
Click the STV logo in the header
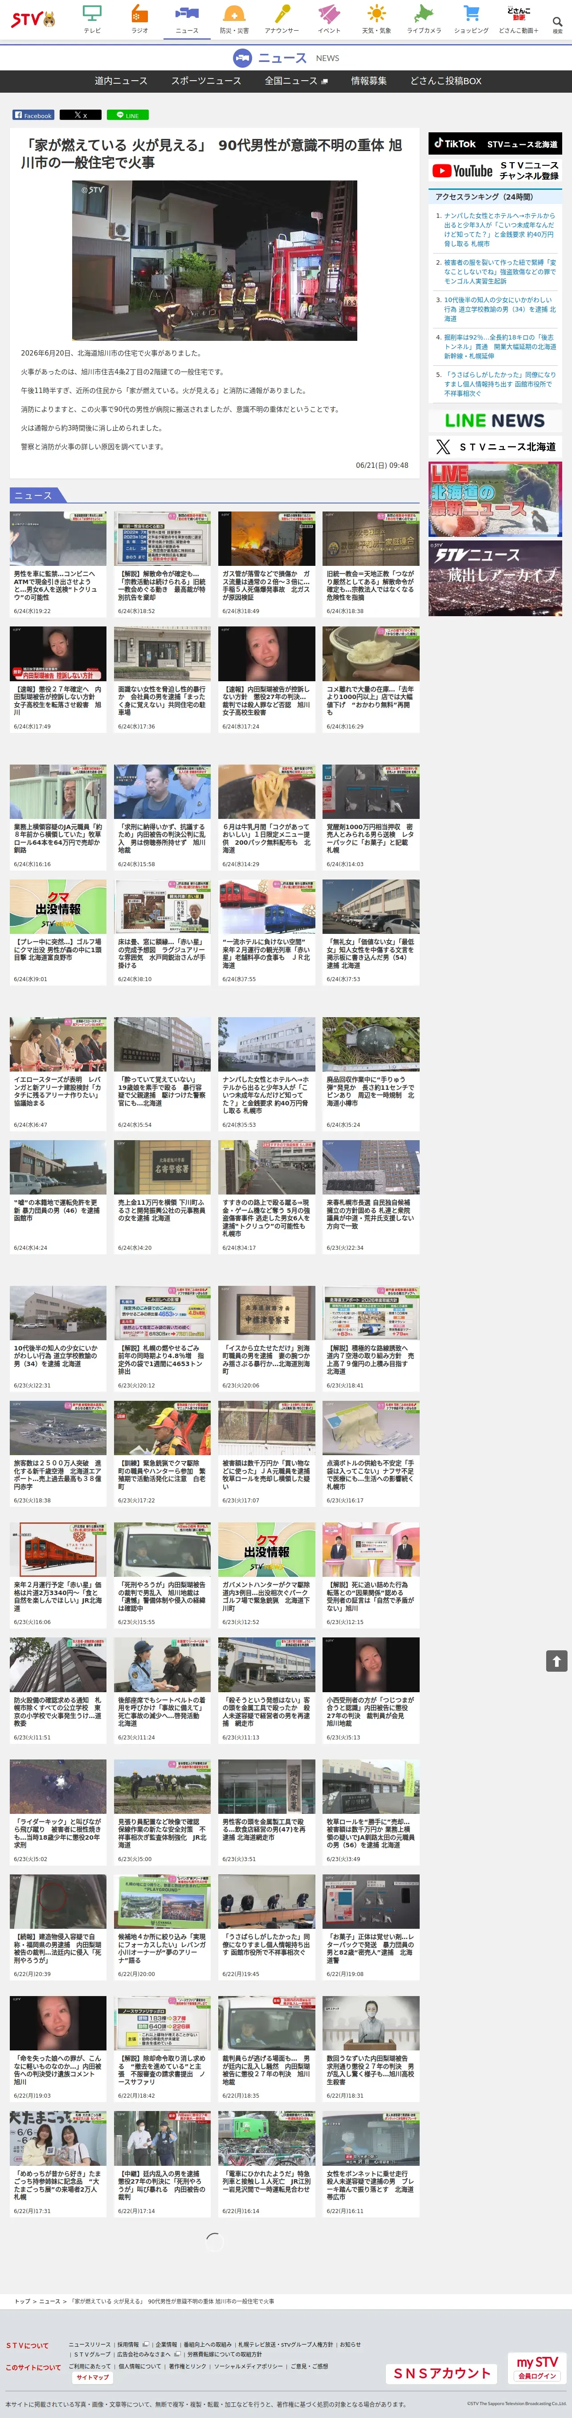pyautogui.click(x=32, y=19)
